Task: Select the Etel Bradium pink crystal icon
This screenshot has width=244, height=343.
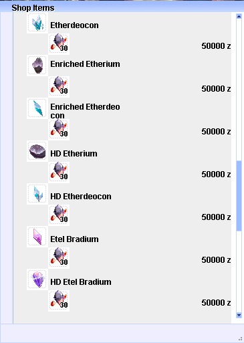Action: pyautogui.click(x=37, y=237)
